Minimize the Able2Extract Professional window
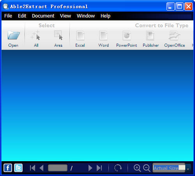 170,6
